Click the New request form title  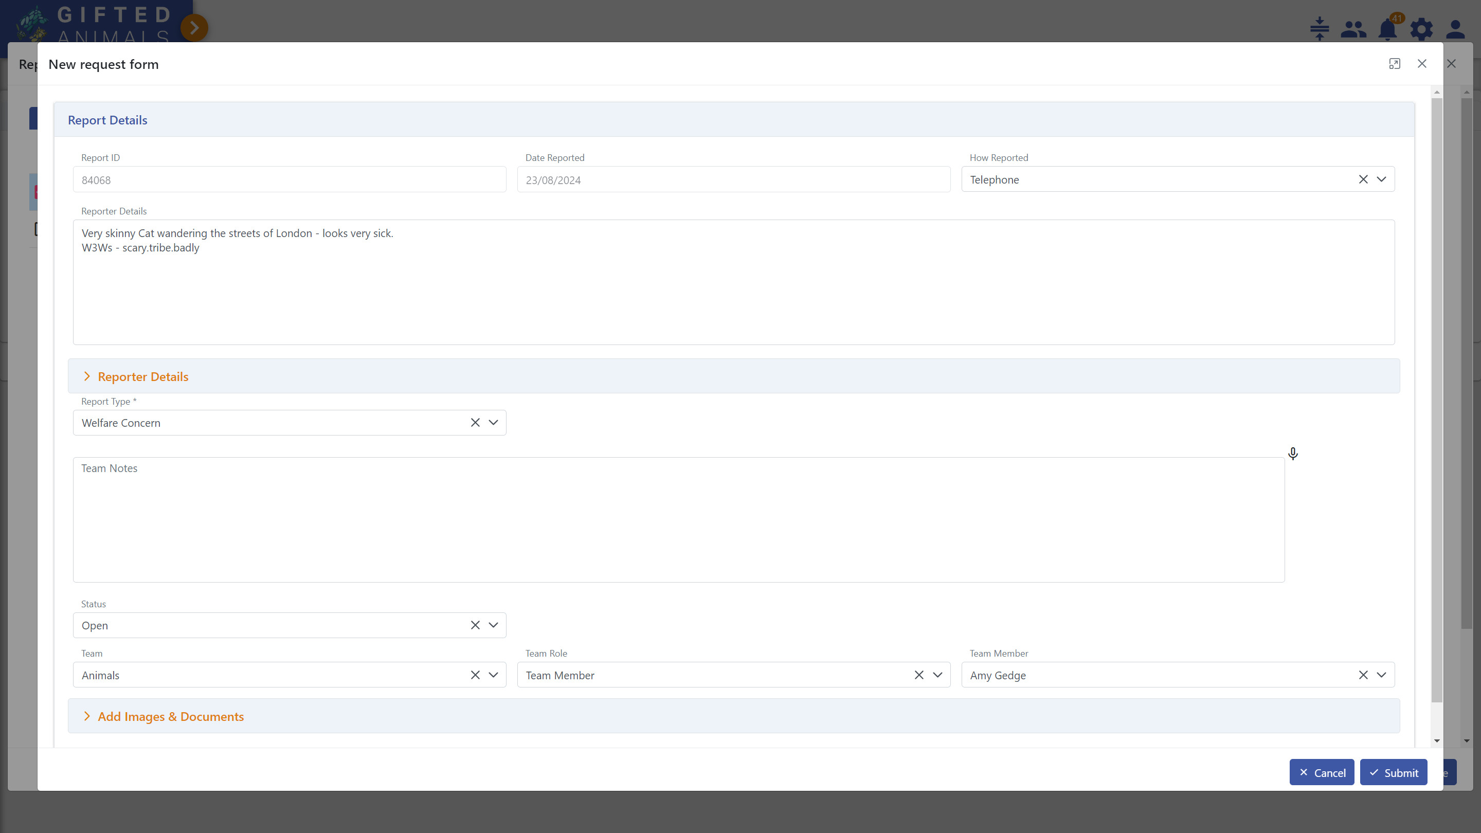(x=103, y=64)
